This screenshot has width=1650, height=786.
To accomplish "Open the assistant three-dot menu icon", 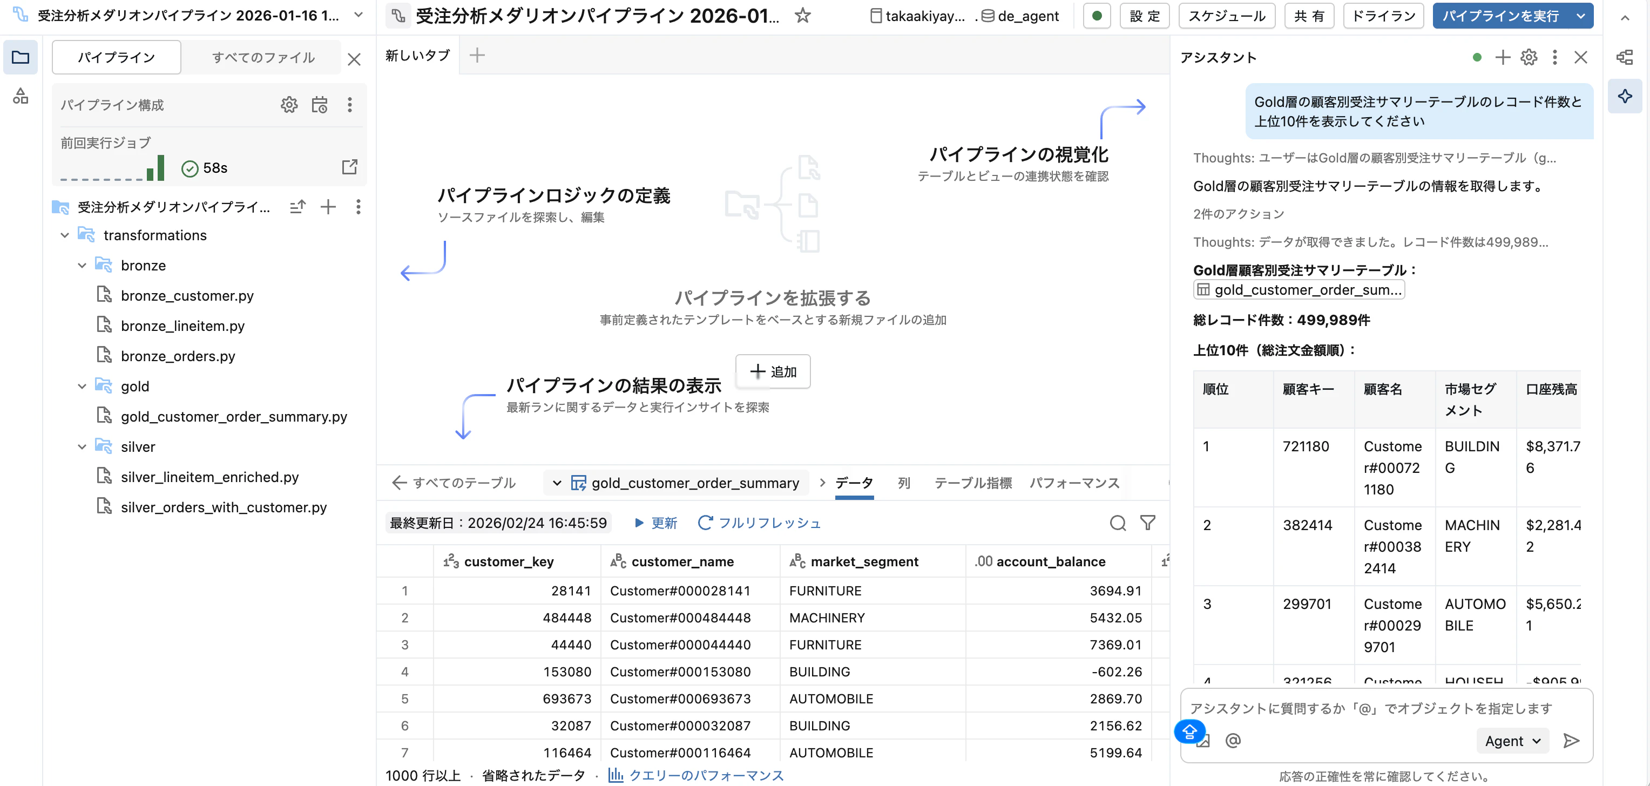I will [x=1554, y=57].
